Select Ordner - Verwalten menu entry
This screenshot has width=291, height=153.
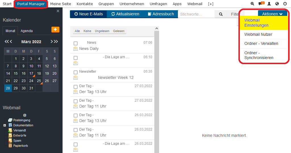pos(264,44)
